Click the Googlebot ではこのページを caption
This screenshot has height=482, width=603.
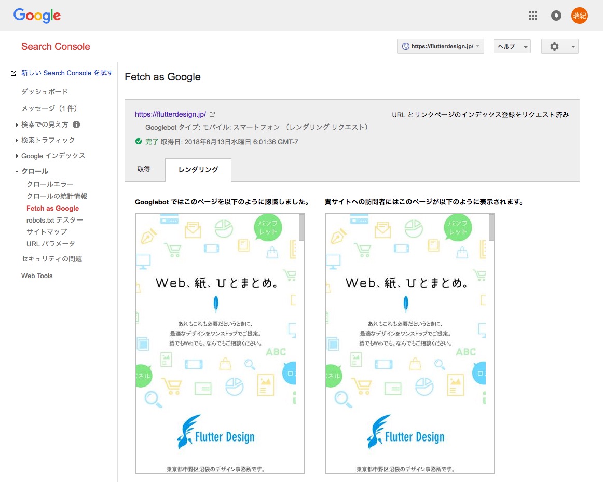(222, 202)
